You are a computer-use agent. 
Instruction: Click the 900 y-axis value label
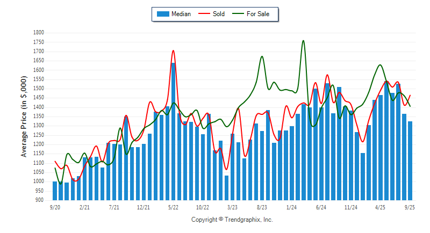coord(40,200)
